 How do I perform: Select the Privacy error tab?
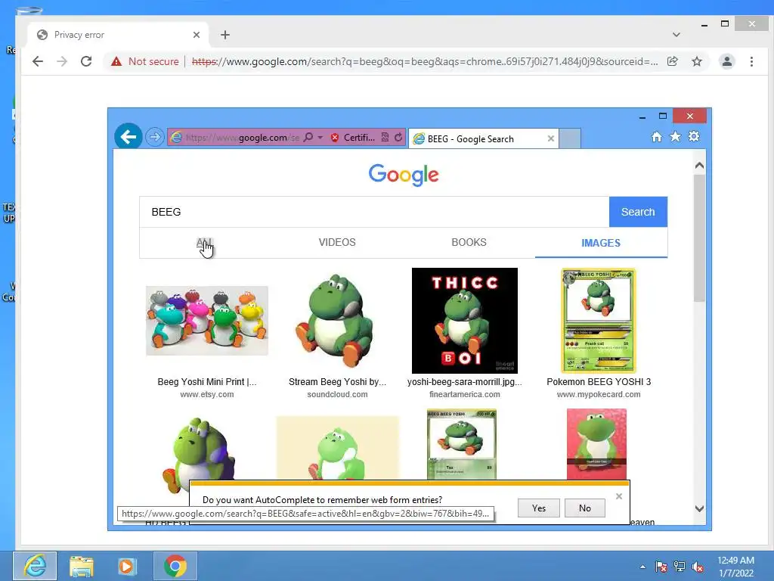[x=119, y=35]
